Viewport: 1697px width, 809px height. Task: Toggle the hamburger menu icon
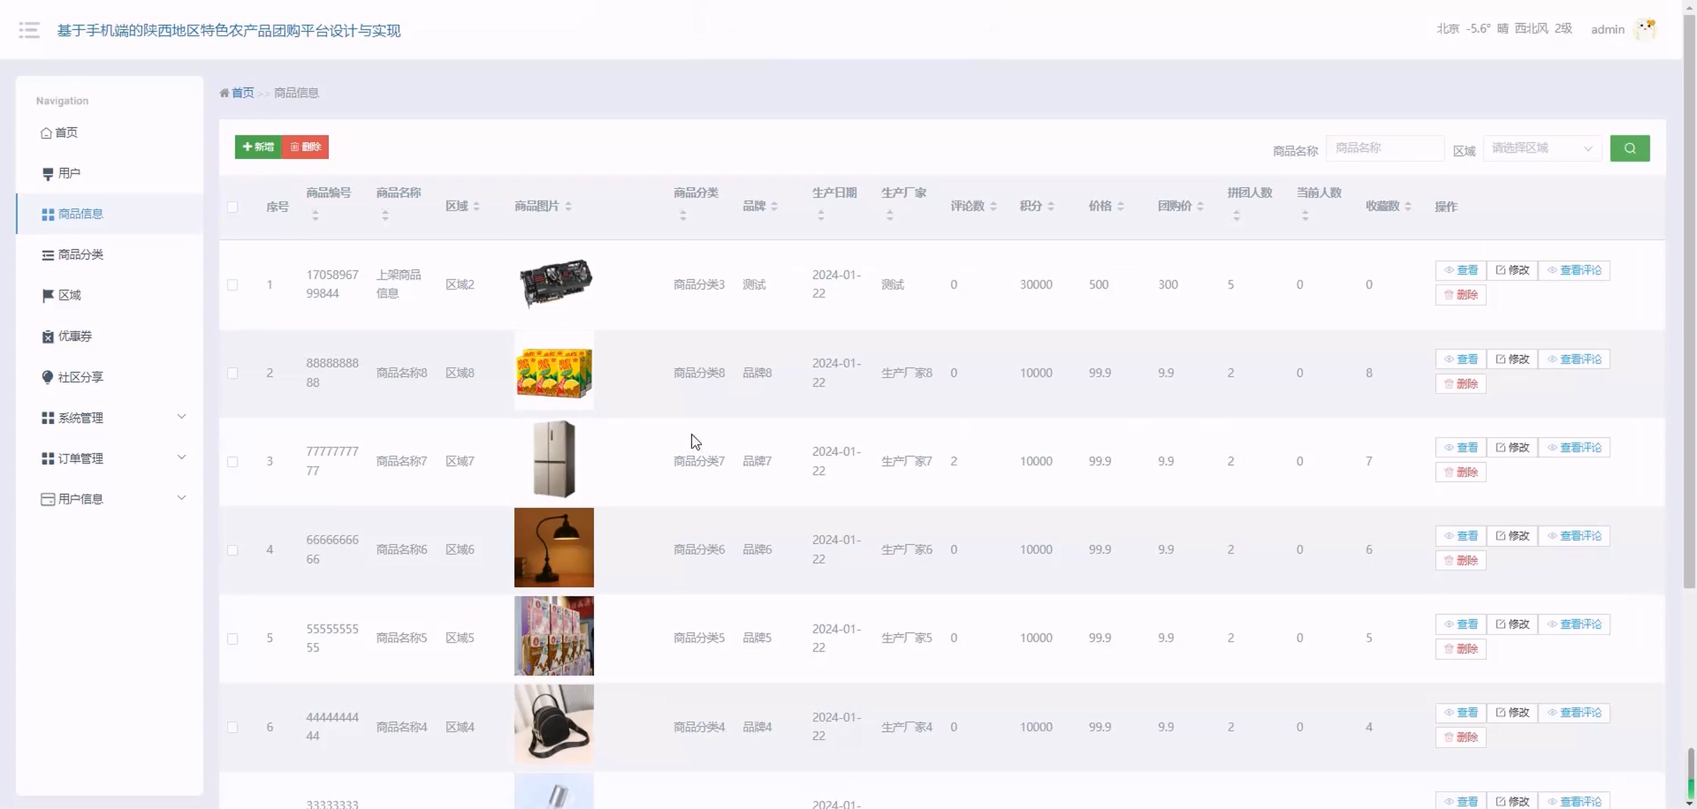[x=29, y=30]
